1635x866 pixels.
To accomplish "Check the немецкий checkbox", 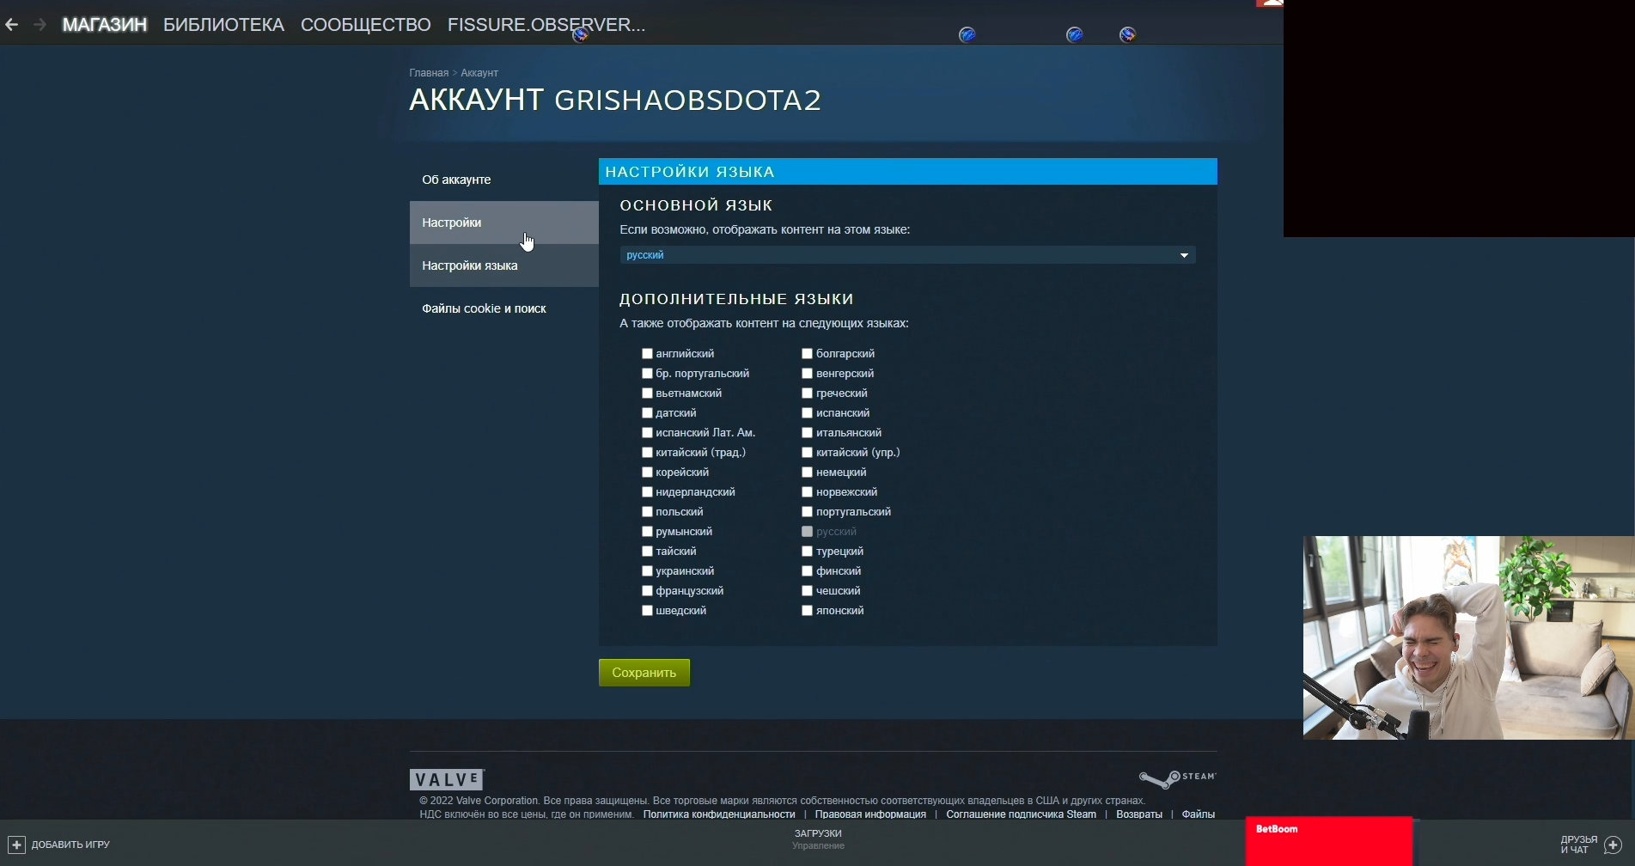I will coord(807,473).
